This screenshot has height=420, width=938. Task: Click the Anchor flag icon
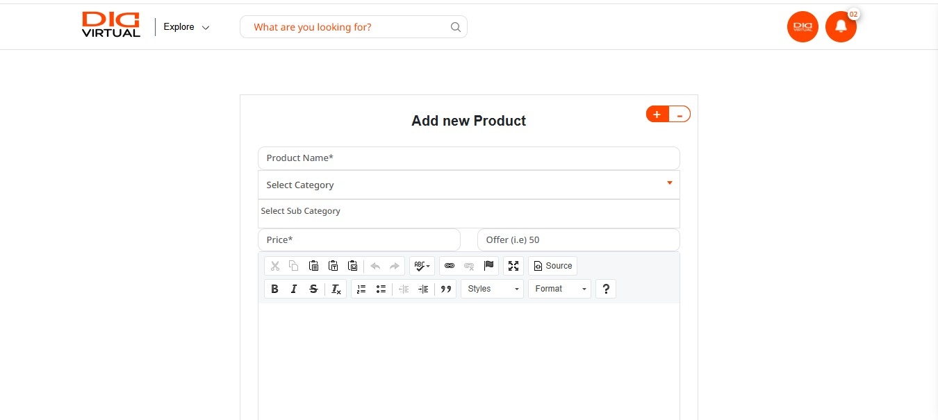tap(488, 266)
